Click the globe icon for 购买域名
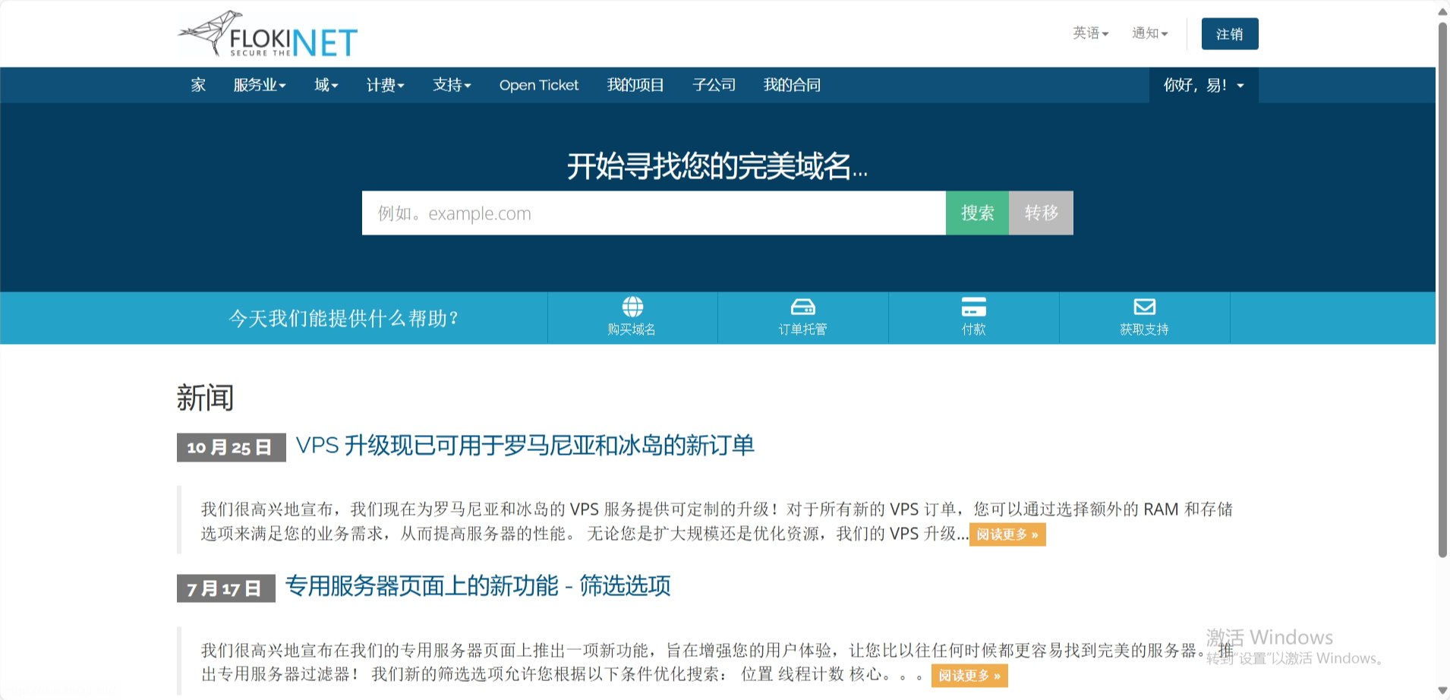Viewport: 1450px width, 700px height. 632,307
